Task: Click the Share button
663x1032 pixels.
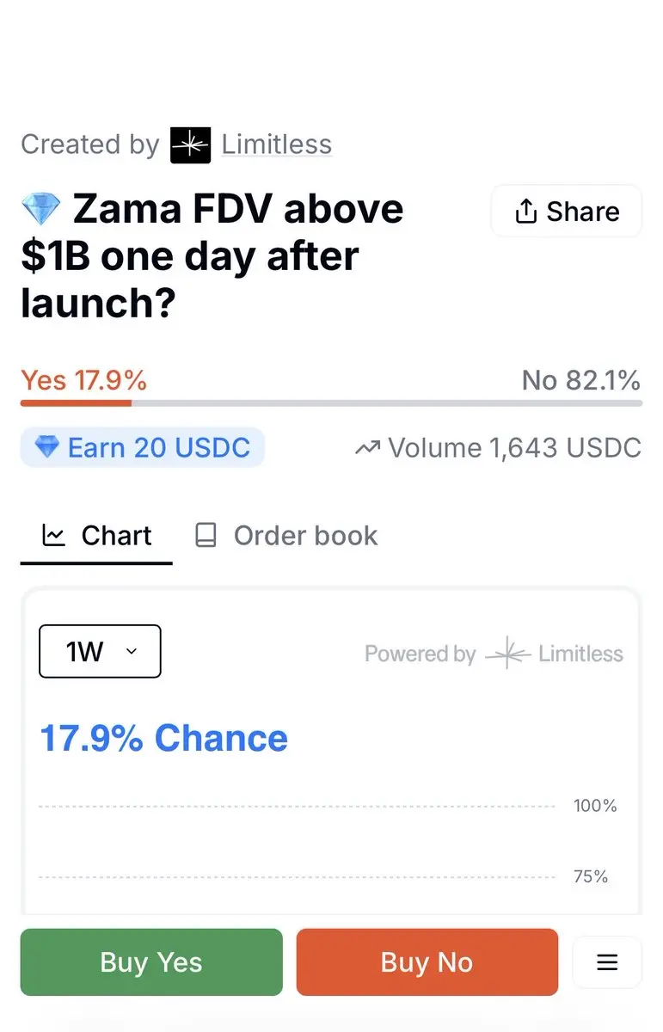Action: pos(566,211)
